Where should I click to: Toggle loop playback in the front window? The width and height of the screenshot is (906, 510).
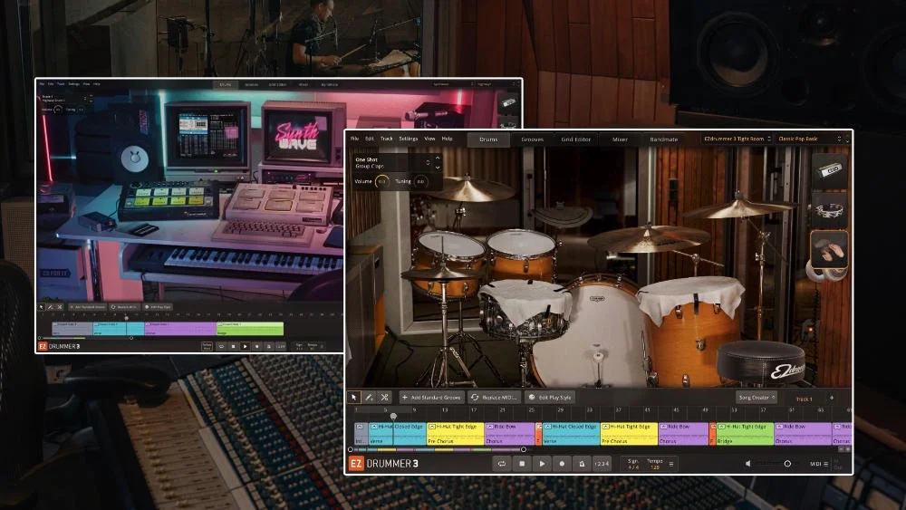tap(502, 463)
